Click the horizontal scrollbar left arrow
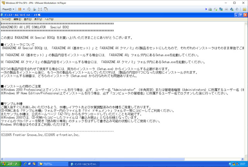The image size is (248, 167). click(x=2, y=159)
